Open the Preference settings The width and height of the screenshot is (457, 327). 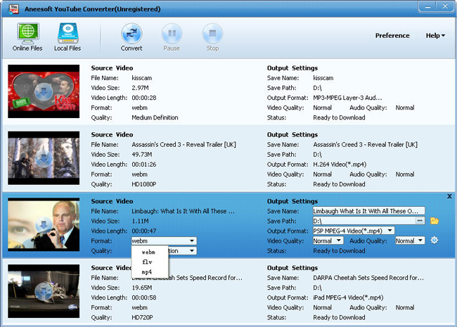[x=392, y=36]
